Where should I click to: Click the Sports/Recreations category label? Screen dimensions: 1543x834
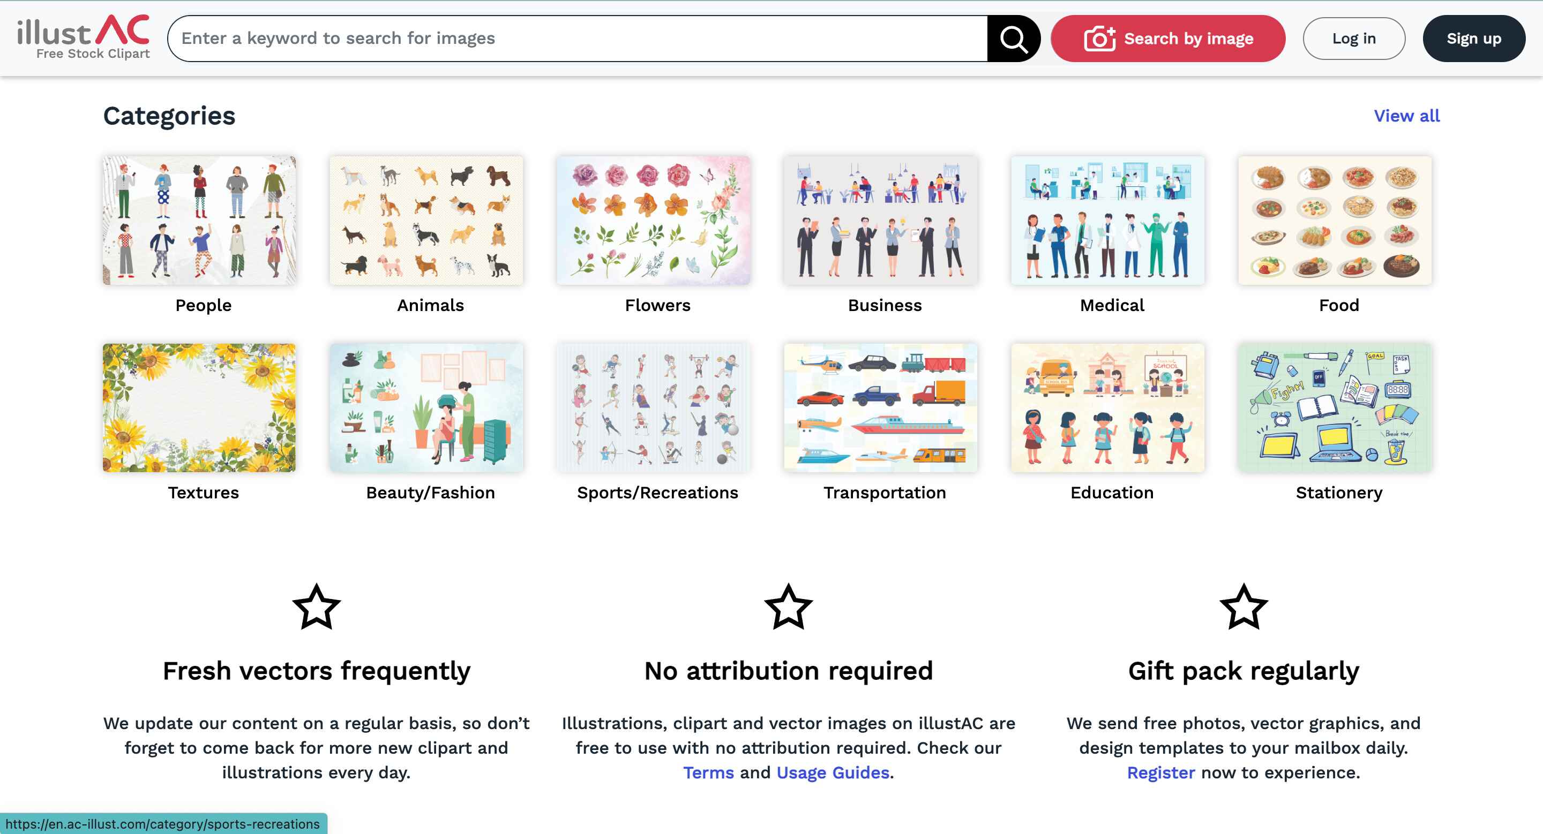(x=657, y=492)
